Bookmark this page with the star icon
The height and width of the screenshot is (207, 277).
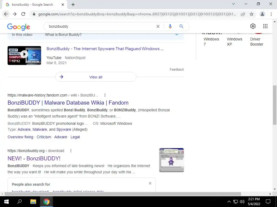click(x=252, y=14)
